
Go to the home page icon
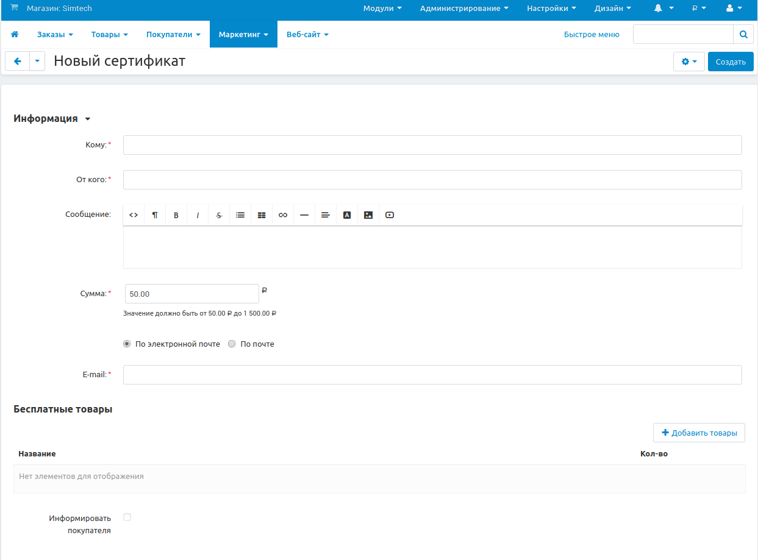point(15,35)
